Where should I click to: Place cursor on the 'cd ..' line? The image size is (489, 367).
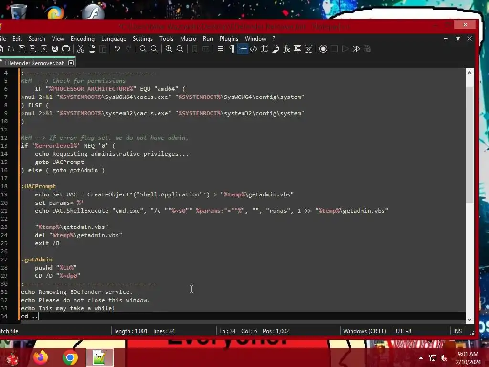[x=30, y=316]
